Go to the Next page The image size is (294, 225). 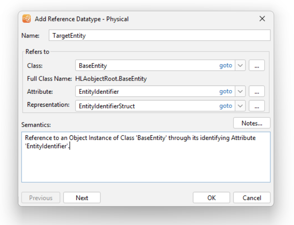click(x=82, y=198)
